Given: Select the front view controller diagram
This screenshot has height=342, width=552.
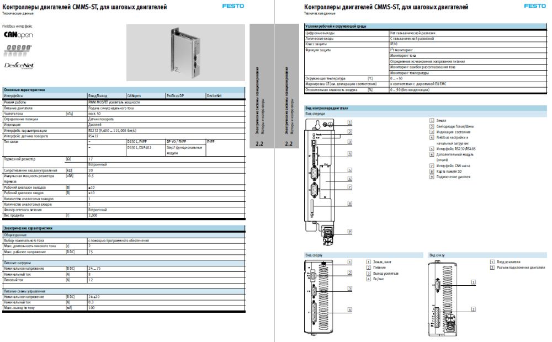Looking at the screenshot, I should point(319,181).
